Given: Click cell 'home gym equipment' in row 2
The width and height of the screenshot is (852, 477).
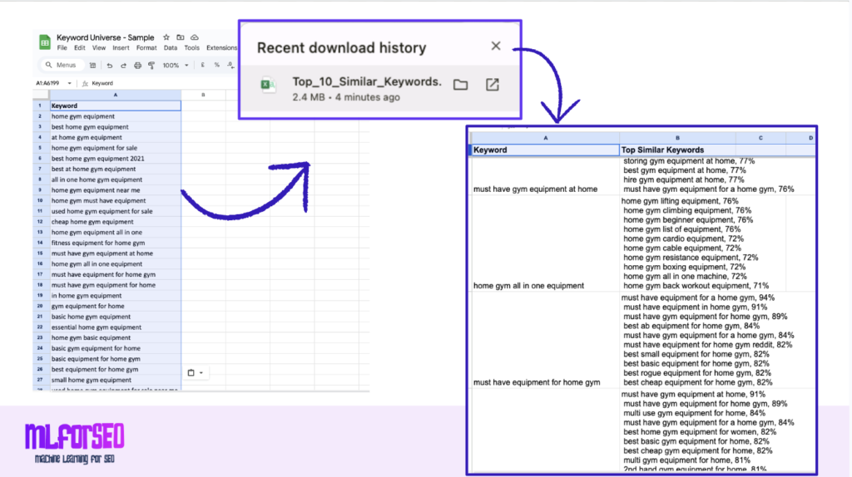Looking at the screenshot, I should pyautogui.click(x=115, y=116).
